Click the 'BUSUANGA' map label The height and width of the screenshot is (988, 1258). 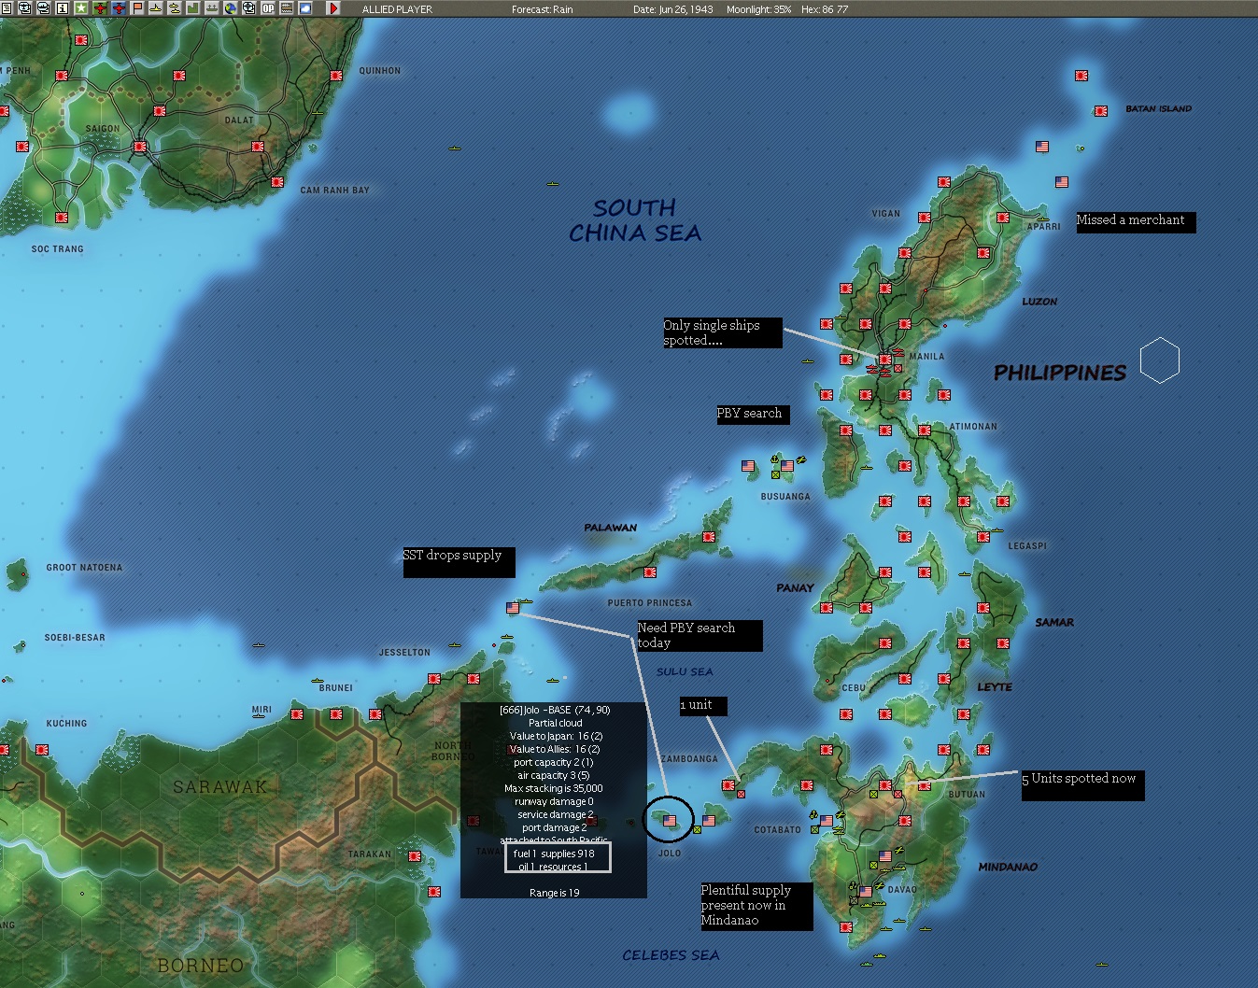click(x=785, y=497)
